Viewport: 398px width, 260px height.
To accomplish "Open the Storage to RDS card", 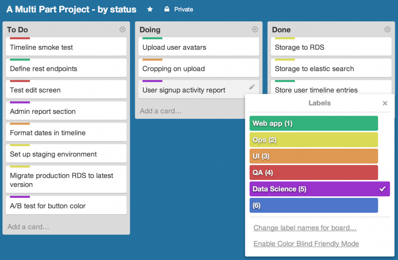I will (x=331, y=47).
